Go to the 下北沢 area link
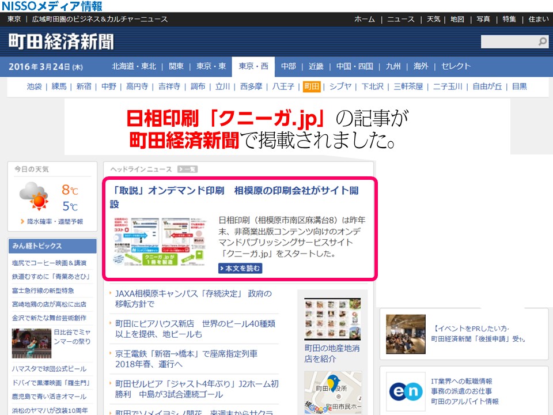 [x=373, y=86]
